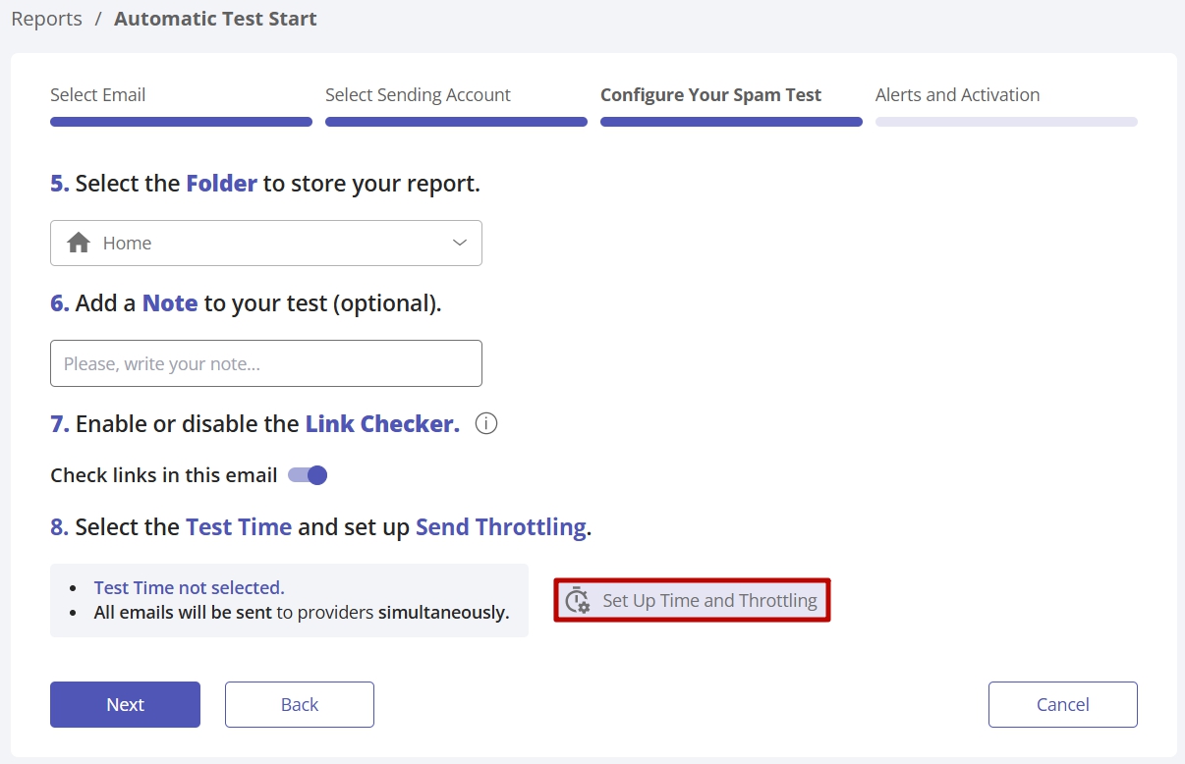1185x764 pixels.
Task: Switch to the Select Sending Account step
Action: 418,95
